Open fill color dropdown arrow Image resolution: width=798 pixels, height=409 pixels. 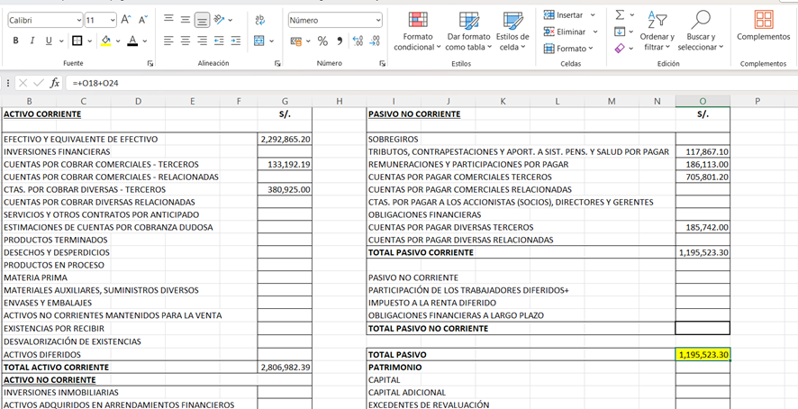click(x=118, y=41)
